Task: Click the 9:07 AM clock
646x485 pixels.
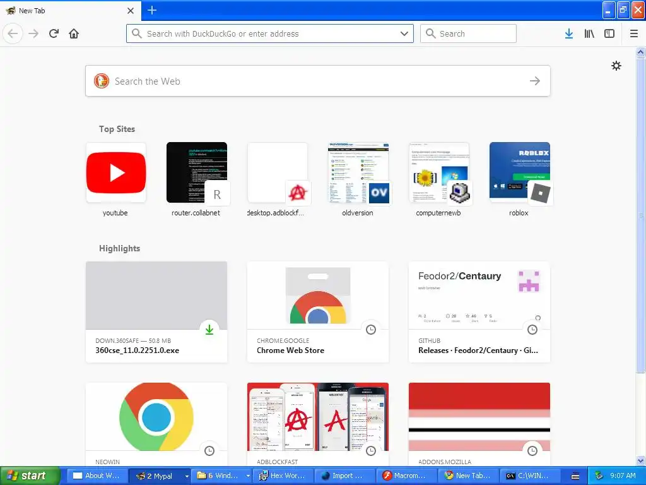Action: (x=623, y=476)
